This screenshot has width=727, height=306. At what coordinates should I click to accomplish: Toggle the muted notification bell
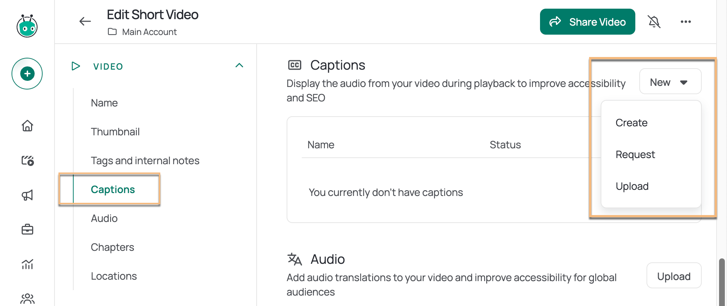[x=654, y=22]
